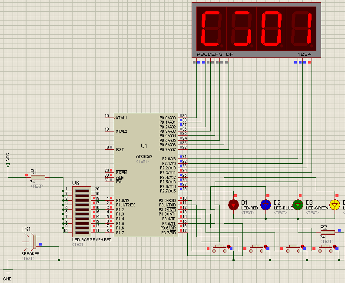The image size is (345, 283).
Task: Click the U6 reference label
Action: [x=76, y=183]
